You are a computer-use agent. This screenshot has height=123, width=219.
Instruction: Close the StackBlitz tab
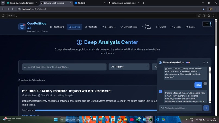tap(104, 3)
